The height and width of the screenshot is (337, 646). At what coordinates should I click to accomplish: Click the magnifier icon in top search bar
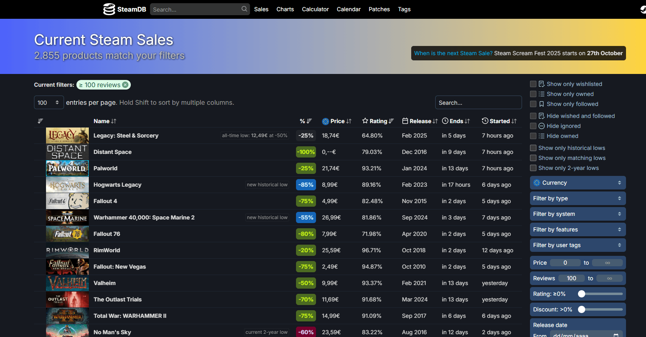[x=244, y=9]
